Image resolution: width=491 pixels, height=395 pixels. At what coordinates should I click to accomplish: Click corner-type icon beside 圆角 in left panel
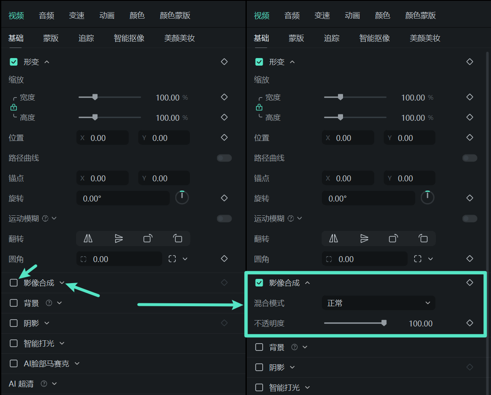pos(172,259)
